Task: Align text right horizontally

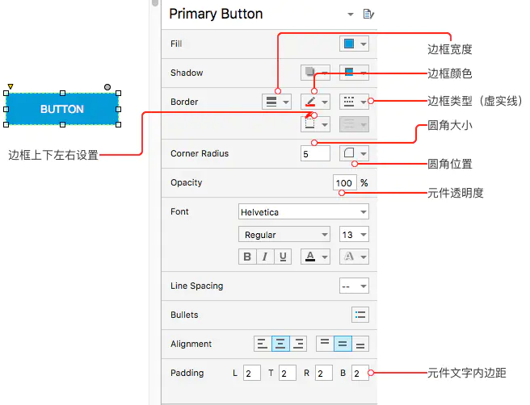Action: (298, 344)
